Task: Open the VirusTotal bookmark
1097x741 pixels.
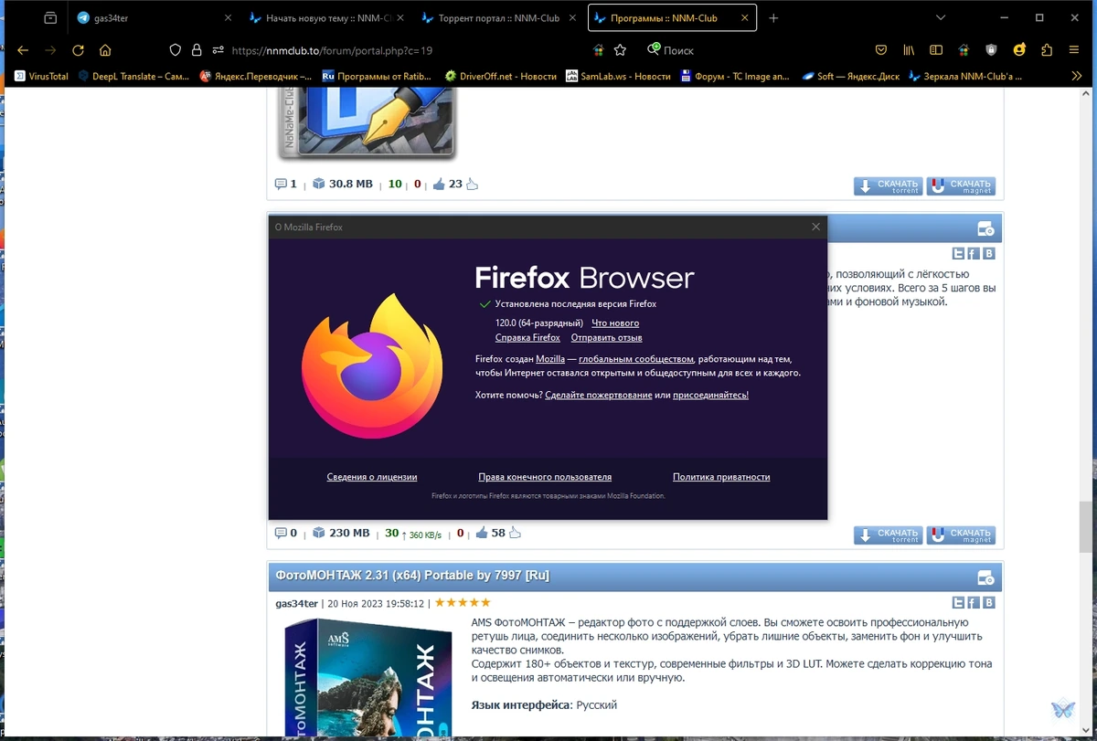Action: click(42, 77)
